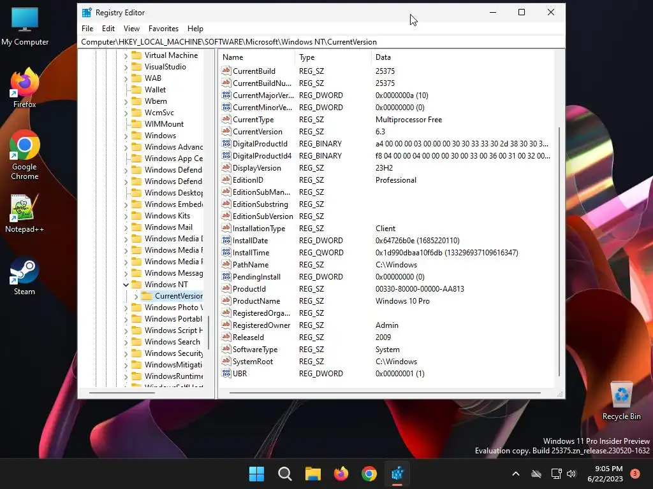Show hidden system tray icons
Viewport: 653px width, 489px height.
coord(515,474)
